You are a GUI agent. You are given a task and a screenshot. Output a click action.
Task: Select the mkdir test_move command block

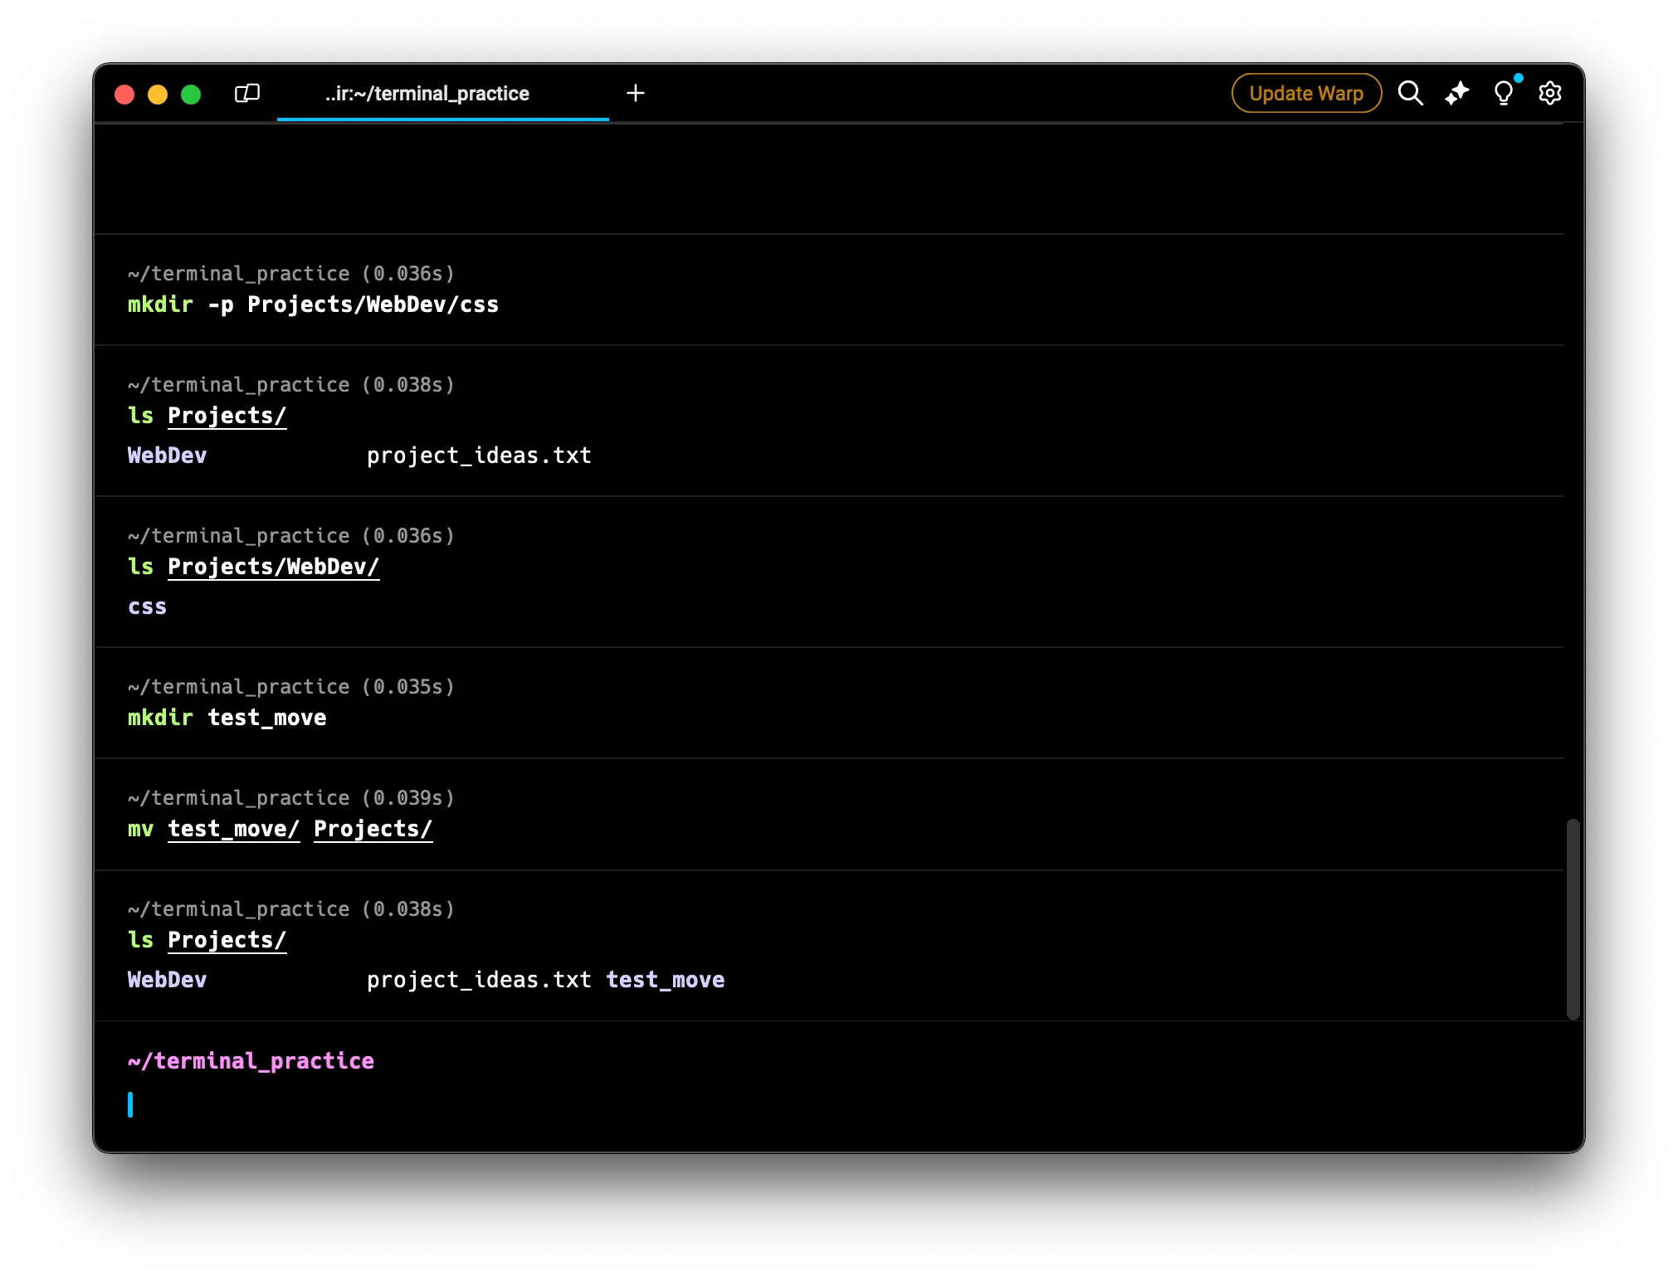pyautogui.click(x=227, y=718)
